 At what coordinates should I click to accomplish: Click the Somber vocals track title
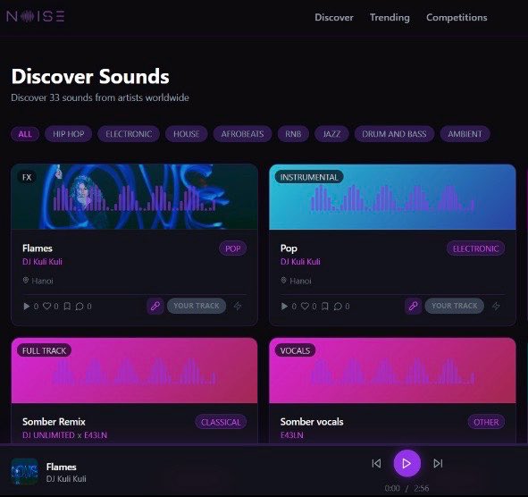[312, 422]
